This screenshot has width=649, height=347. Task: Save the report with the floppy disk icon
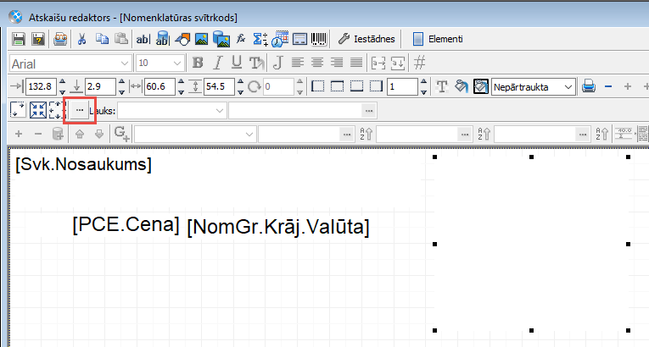19,39
